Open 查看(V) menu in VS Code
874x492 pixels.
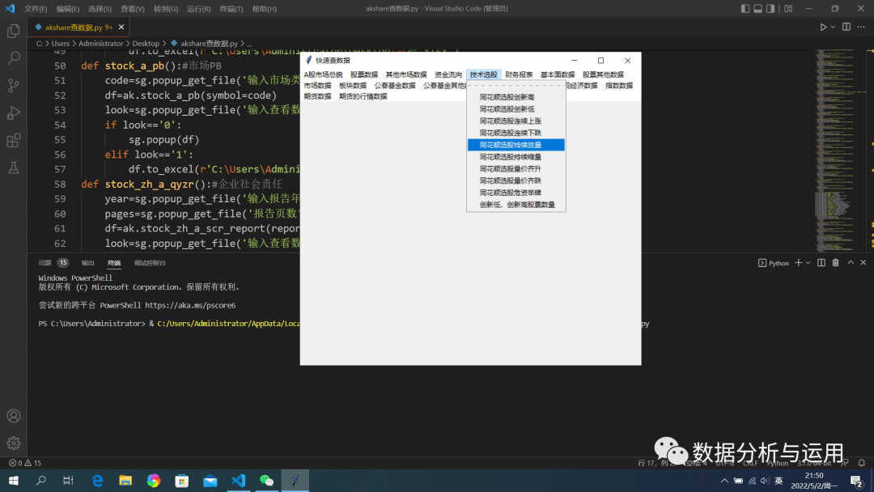pyautogui.click(x=133, y=9)
